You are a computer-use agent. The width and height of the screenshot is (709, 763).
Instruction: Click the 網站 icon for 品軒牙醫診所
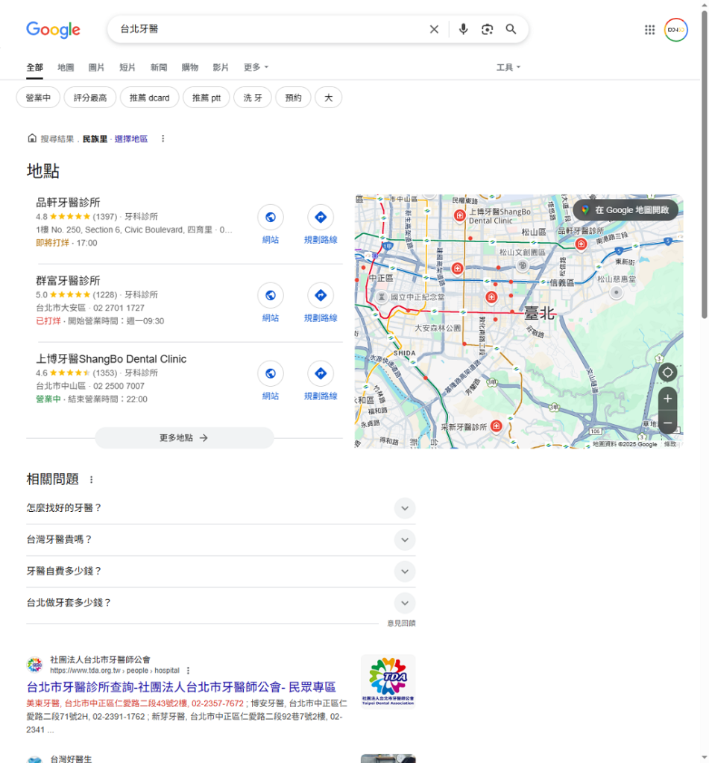point(270,217)
